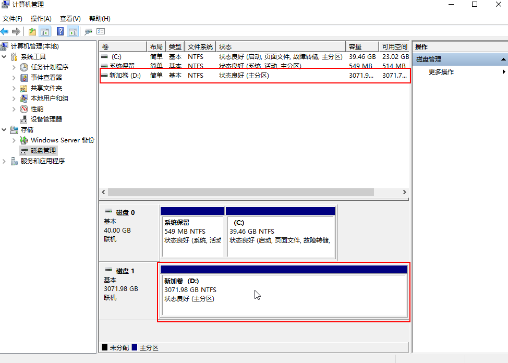The width and height of the screenshot is (508, 363).
Task: Select the Task Scheduler clock icon
Action: (23, 67)
